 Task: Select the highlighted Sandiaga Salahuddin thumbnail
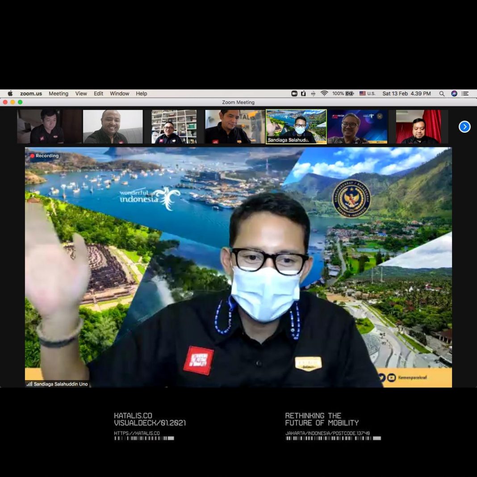coord(296,127)
